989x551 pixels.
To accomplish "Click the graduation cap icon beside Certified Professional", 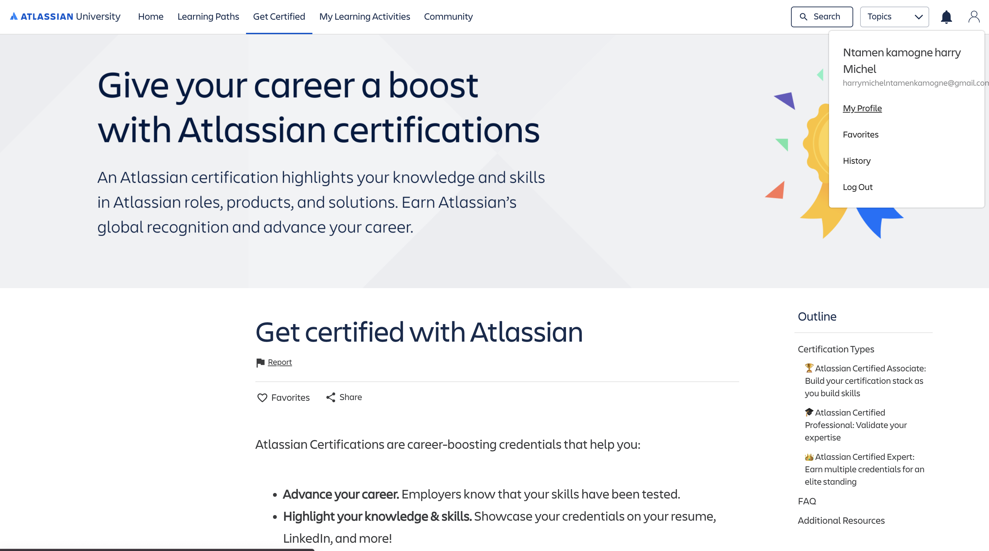I will point(808,412).
